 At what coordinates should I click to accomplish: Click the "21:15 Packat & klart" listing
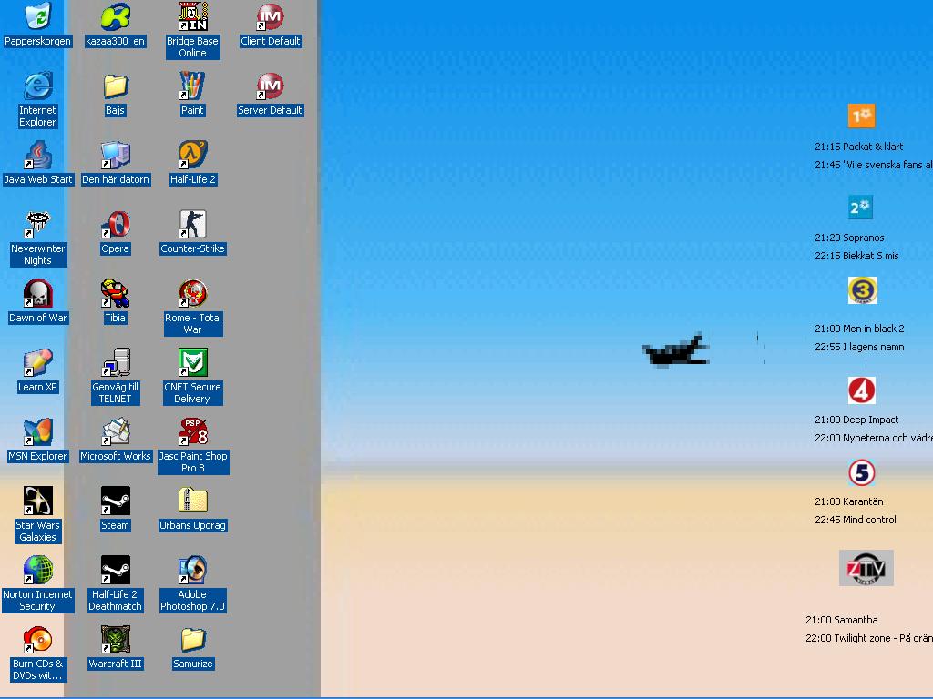[x=858, y=147]
